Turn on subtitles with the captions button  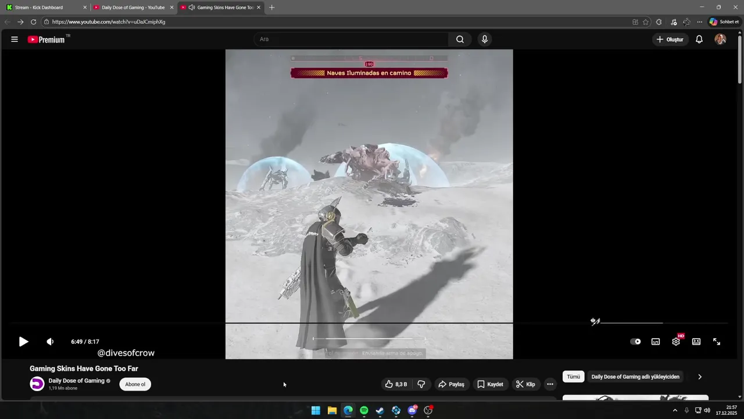(656, 342)
